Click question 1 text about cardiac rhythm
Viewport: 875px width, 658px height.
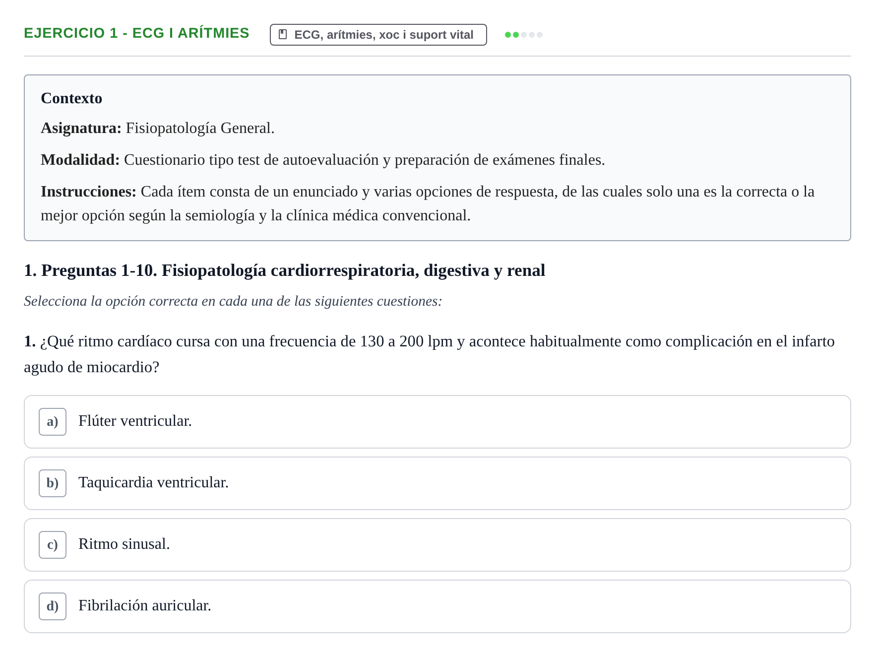click(x=429, y=354)
